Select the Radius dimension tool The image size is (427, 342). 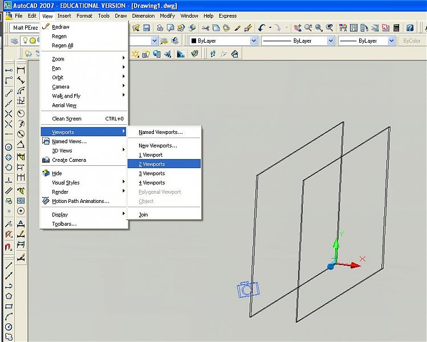tap(21, 113)
